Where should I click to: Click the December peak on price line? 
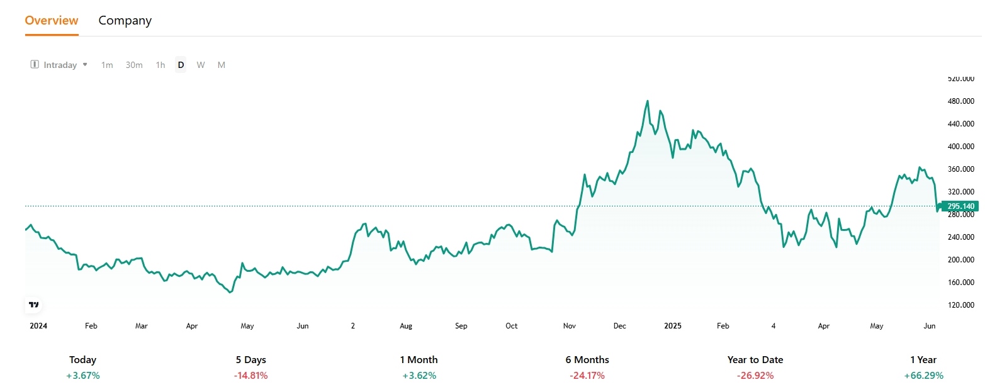click(648, 101)
